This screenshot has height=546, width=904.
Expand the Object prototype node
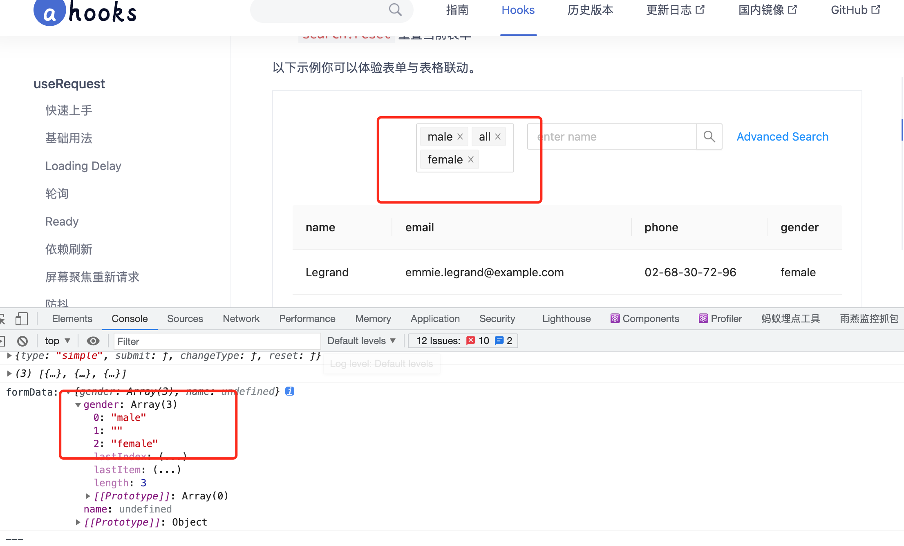78,522
